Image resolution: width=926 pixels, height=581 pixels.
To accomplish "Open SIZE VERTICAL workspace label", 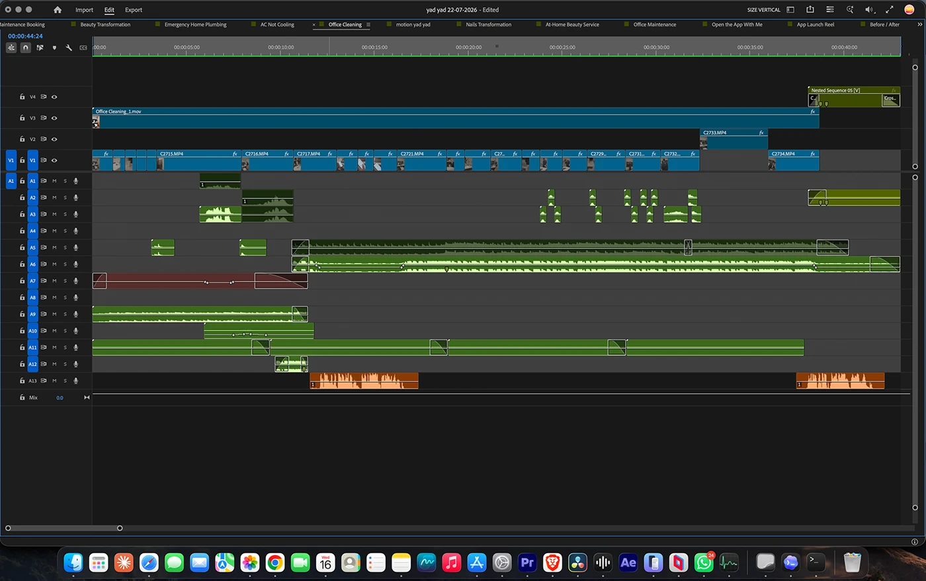I will tap(764, 10).
